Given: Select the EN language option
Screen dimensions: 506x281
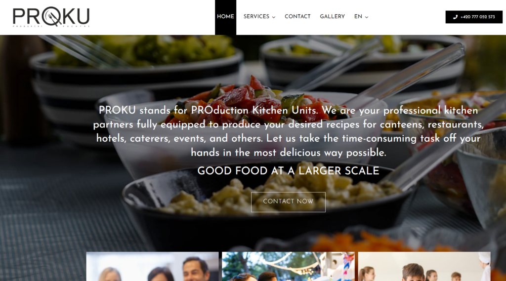Looking at the screenshot, I should pos(358,16).
